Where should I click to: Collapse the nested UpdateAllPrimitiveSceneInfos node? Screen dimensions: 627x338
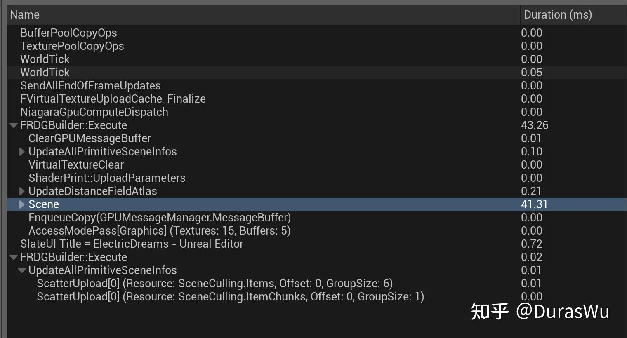click(x=22, y=270)
